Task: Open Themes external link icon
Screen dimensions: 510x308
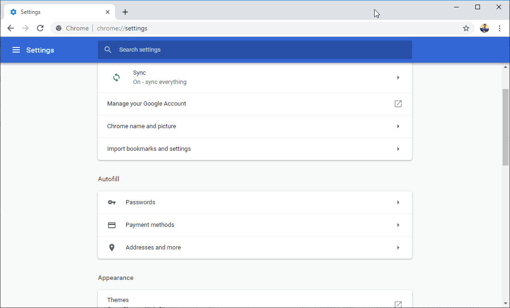Action: 398,304
